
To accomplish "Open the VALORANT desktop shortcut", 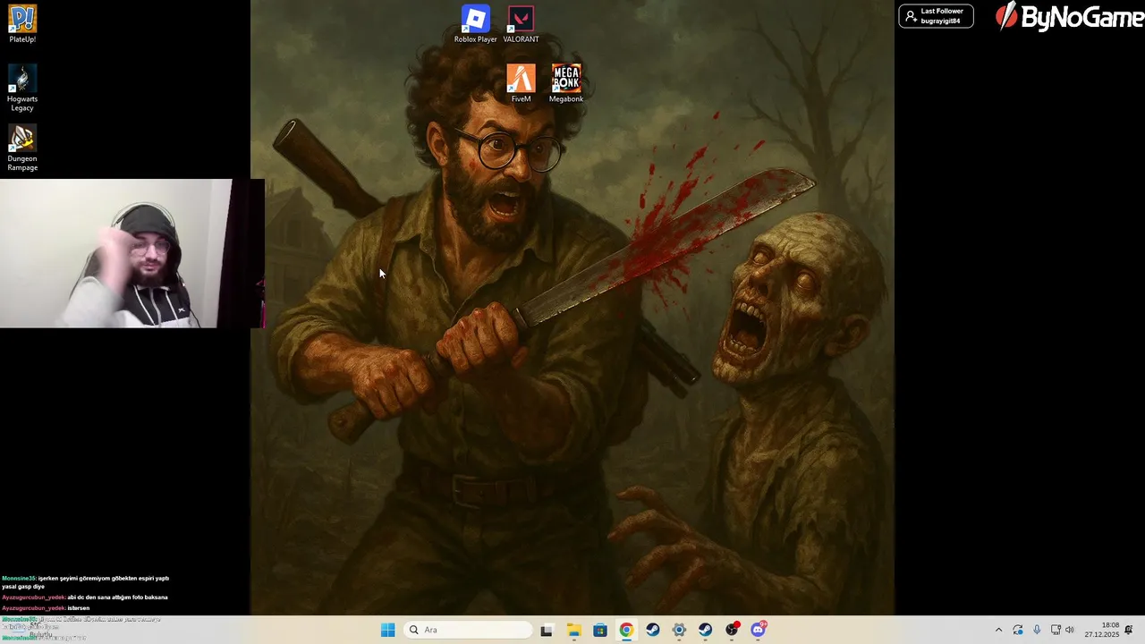I will [521, 24].
